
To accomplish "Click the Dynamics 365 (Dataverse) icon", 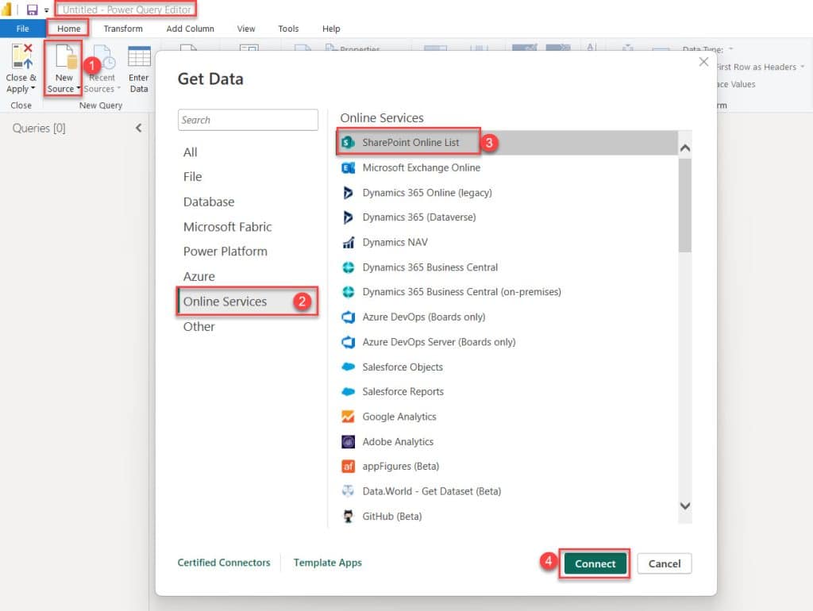I will point(349,217).
